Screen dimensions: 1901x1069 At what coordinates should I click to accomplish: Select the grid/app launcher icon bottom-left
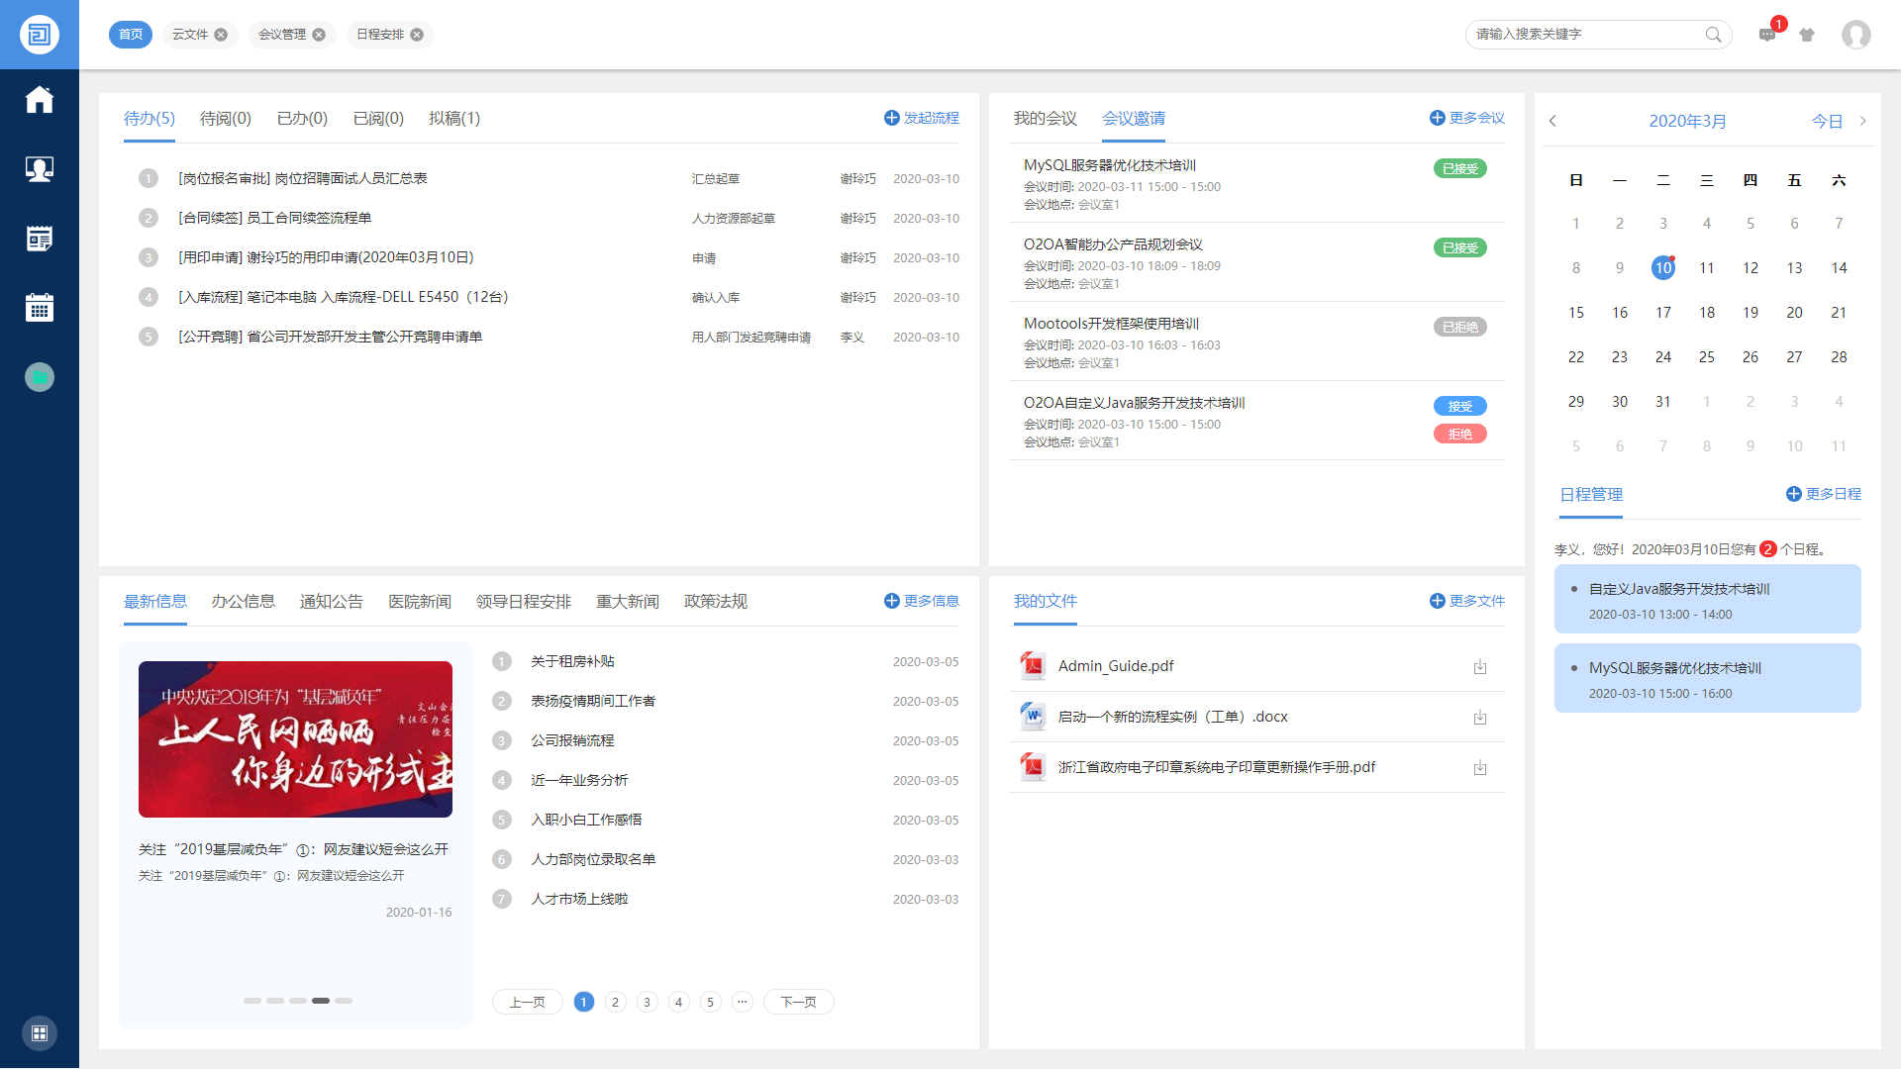pos(40,1033)
